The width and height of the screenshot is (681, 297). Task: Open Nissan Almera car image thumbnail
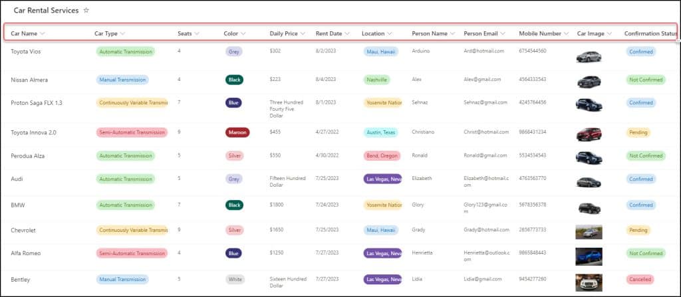click(589, 81)
